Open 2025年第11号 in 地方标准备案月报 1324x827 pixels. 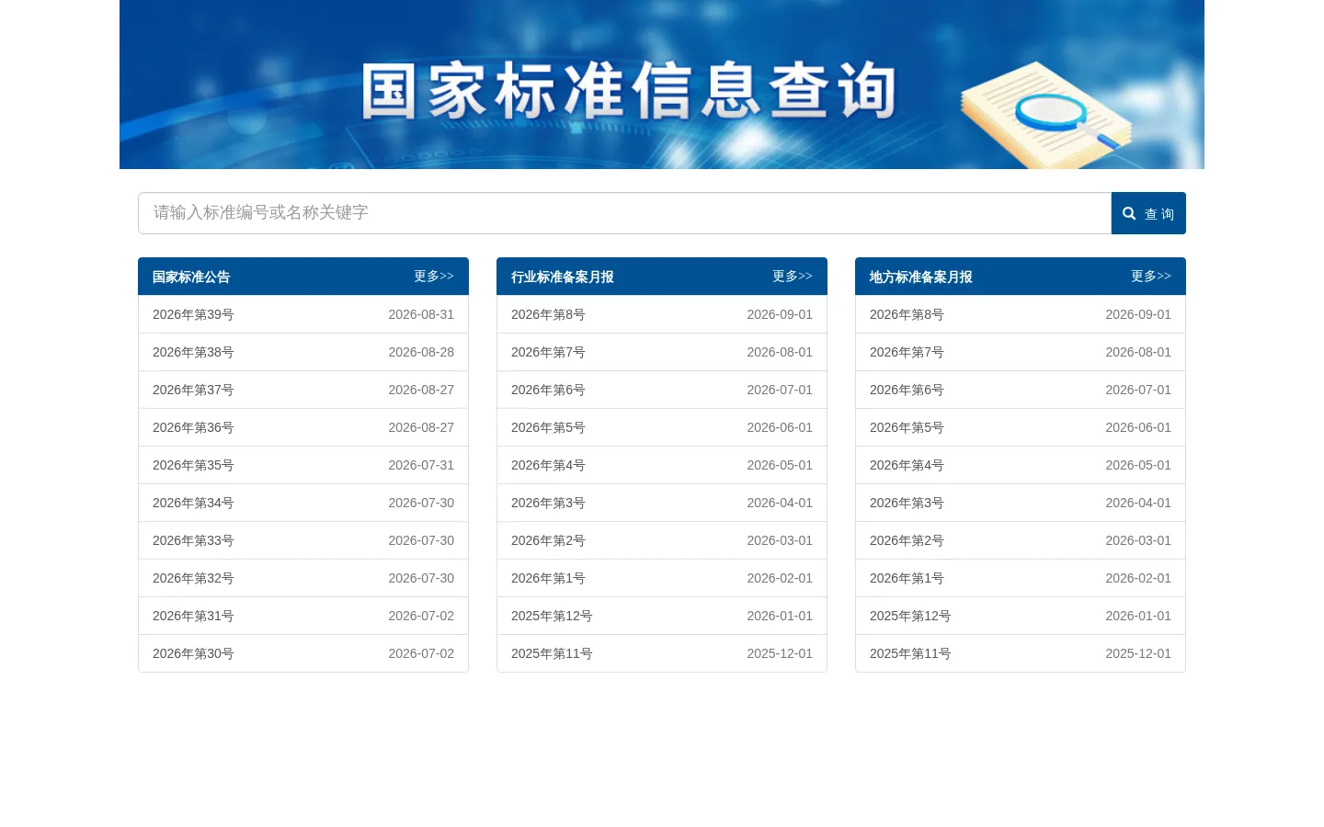(x=910, y=653)
